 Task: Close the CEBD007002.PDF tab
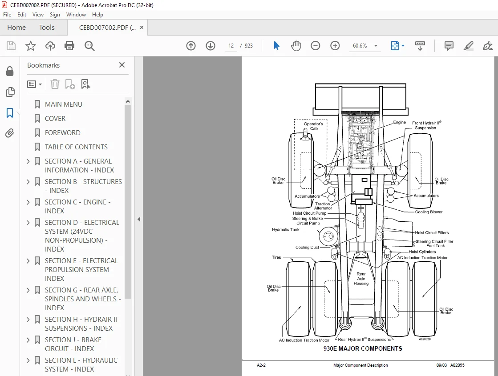142,28
